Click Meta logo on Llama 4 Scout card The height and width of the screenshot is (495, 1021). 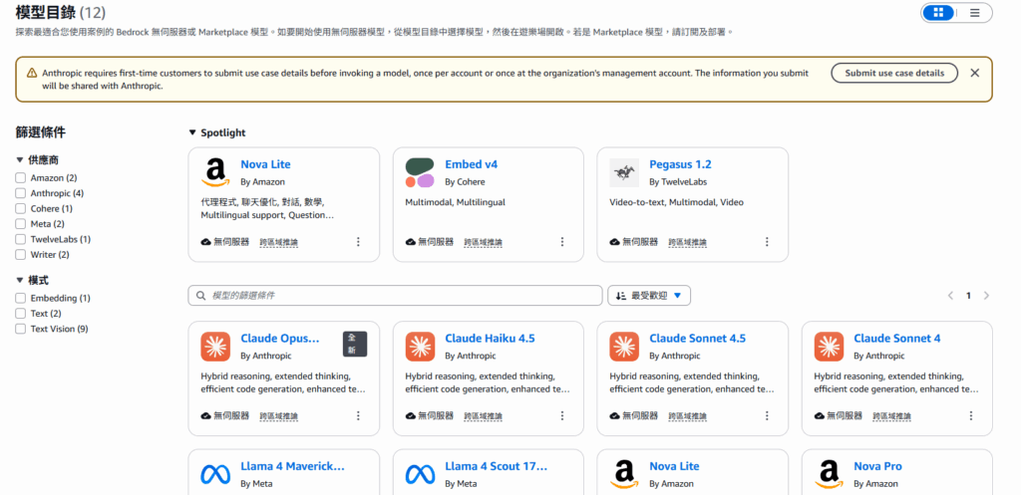point(420,475)
